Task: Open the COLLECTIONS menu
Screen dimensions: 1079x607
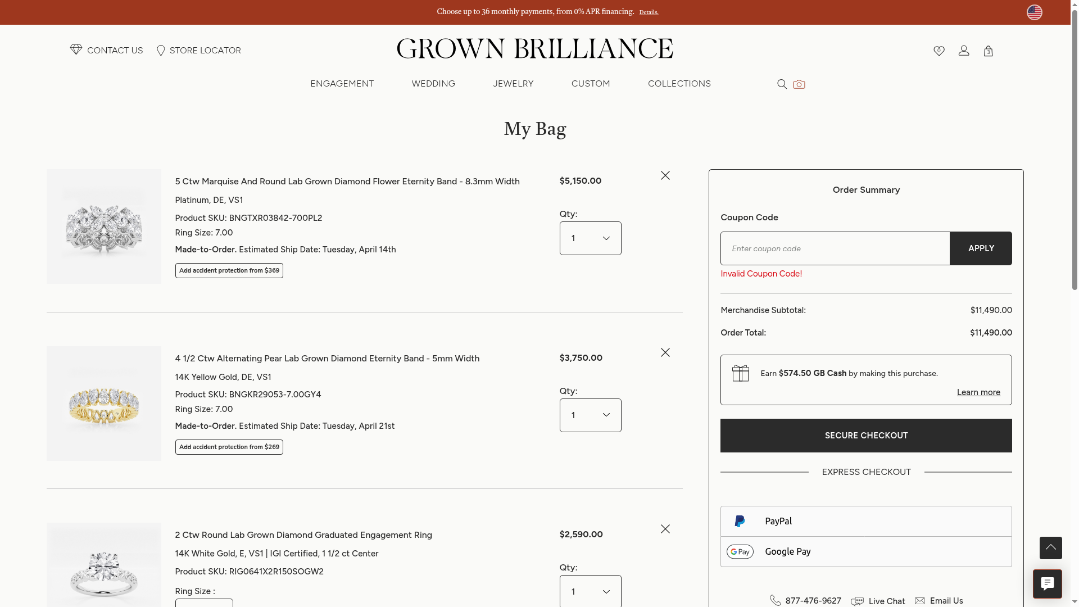Action: click(x=679, y=84)
